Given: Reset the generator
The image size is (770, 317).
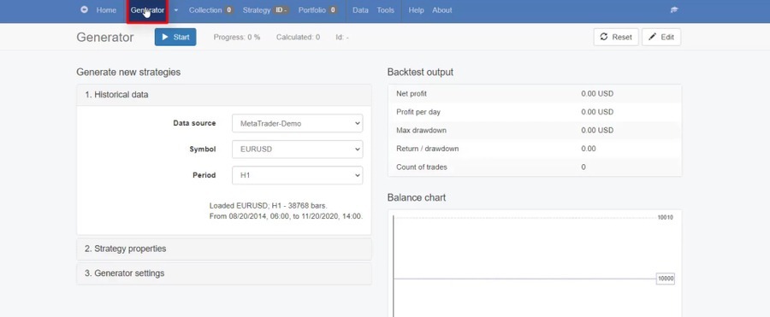Looking at the screenshot, I should (x=616, y=37).
